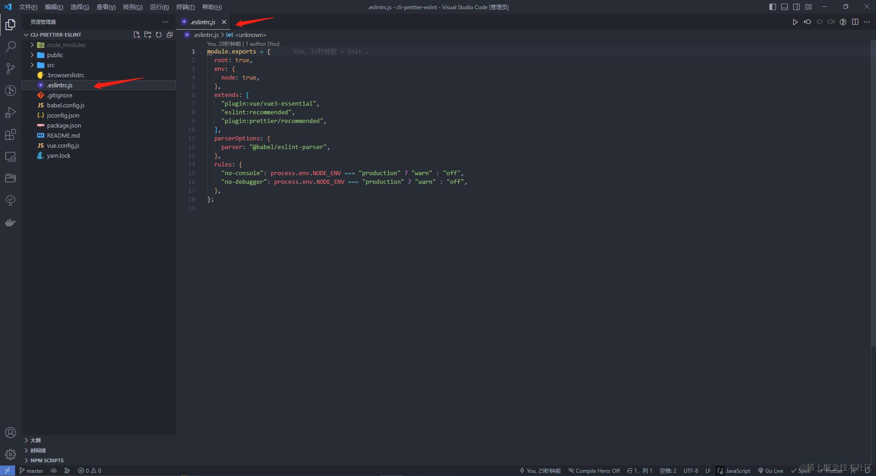Open remote window menu in status bar
876x476 pixels.
pyautogui.click(x=7, y=471)
